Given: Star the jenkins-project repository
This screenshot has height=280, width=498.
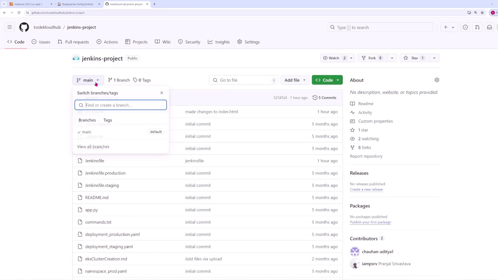Looking at the screenshot, I should pos(414,58).
